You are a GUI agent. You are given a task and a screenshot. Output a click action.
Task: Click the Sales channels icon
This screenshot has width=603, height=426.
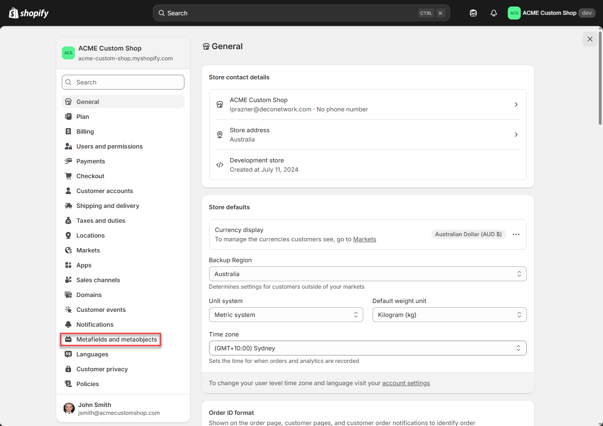coord(68,280)
